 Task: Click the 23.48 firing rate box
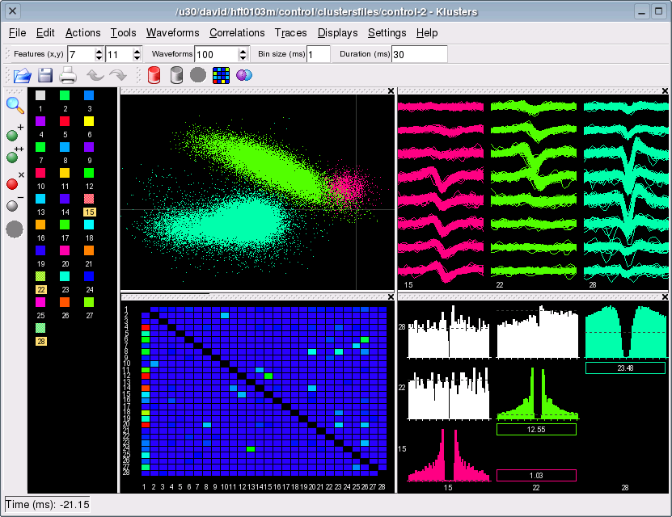625,368
